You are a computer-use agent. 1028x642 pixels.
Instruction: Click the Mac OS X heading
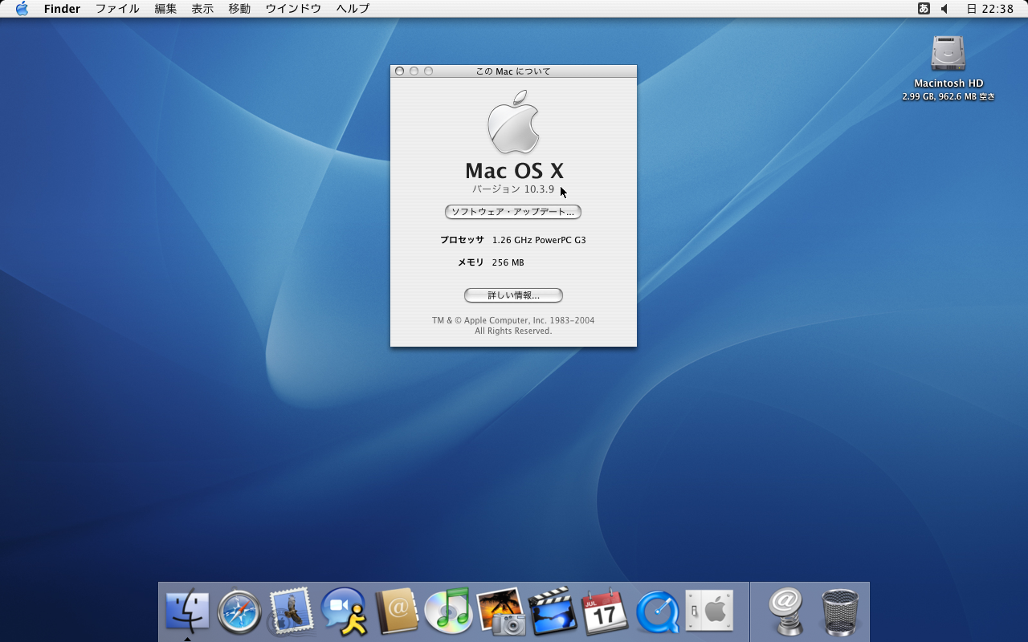coord(514,170)
